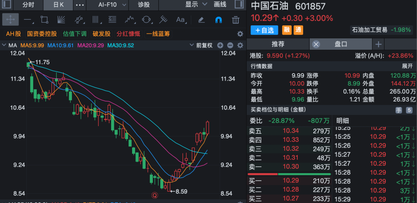
Task: Click the 明细 details header
Action: click(x=342, y=121)
